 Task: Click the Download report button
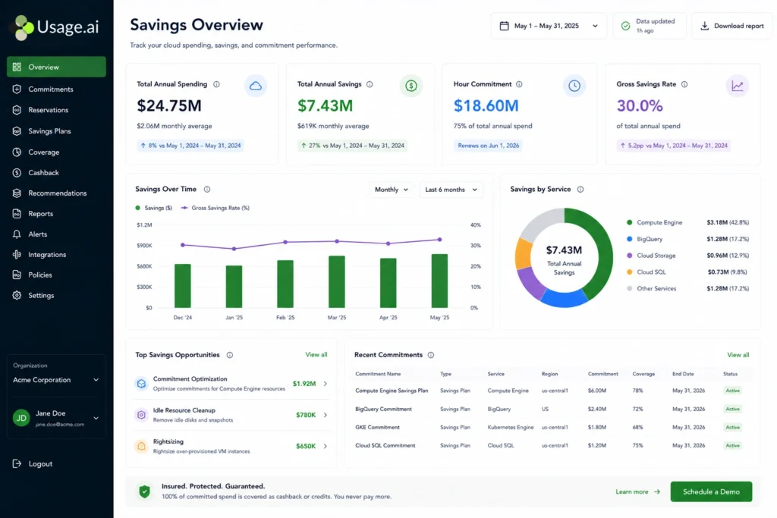click(x=731, y=26)
